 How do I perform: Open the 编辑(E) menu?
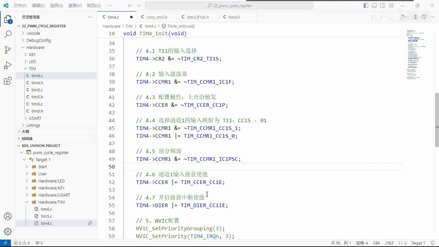[x=38, y=5]
